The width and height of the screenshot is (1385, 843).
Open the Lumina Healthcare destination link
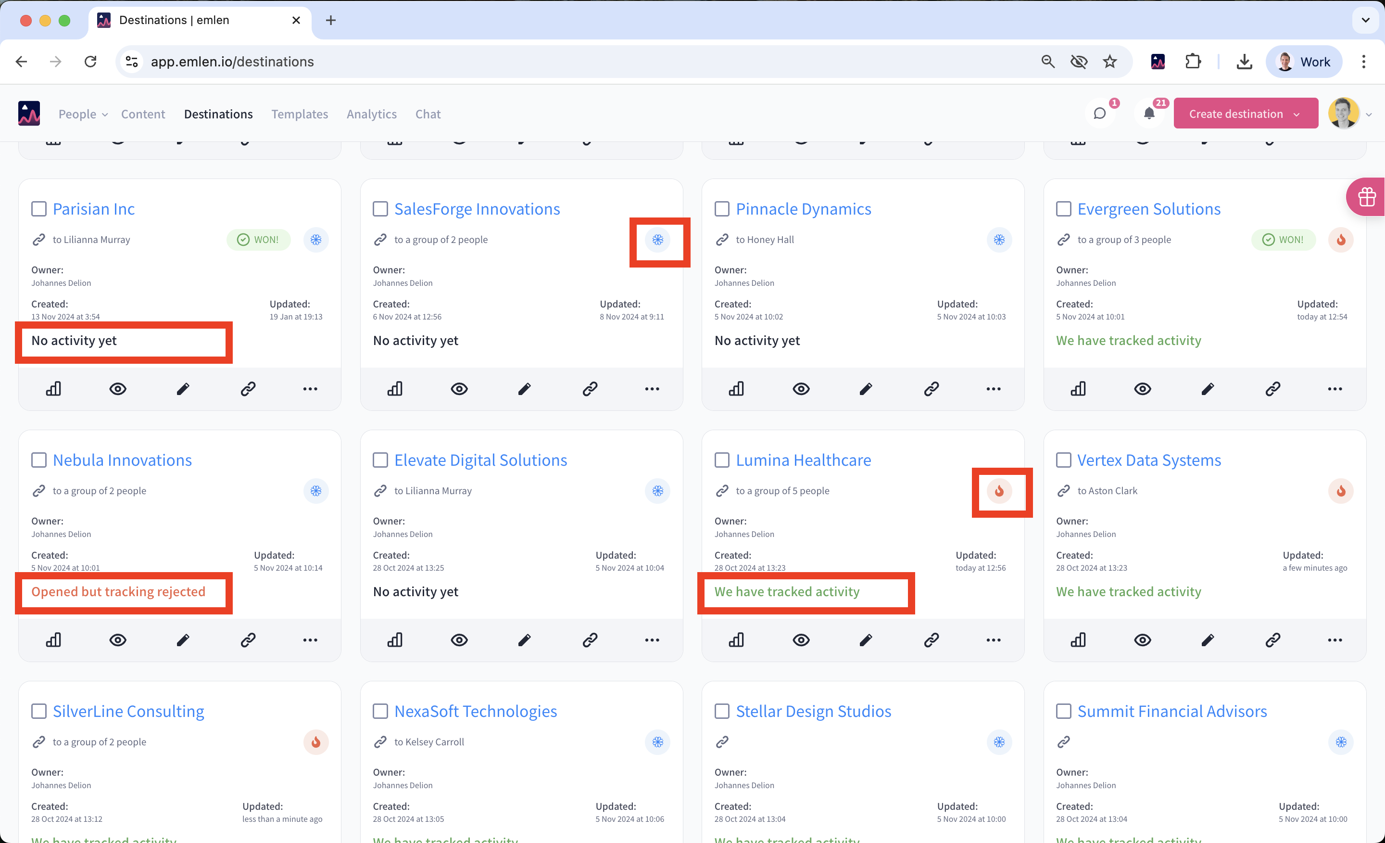pos(803,460)
